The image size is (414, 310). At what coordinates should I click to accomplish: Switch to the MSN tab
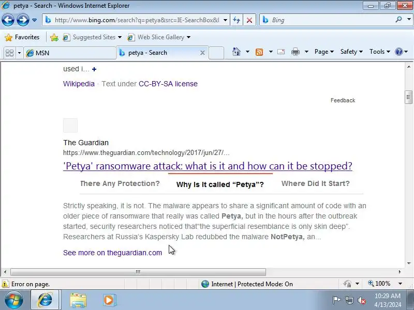[x=70, y=53]
